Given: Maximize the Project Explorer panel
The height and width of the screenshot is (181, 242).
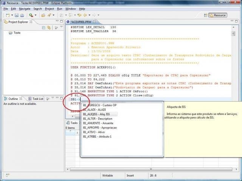Looking at the screenshot, I should [x=61, y=21].
